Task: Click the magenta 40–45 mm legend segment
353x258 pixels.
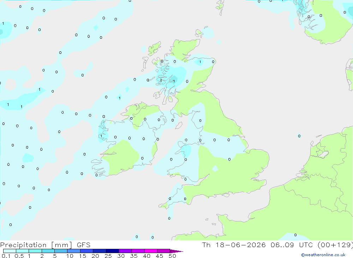Action: (x=151, y=251)
